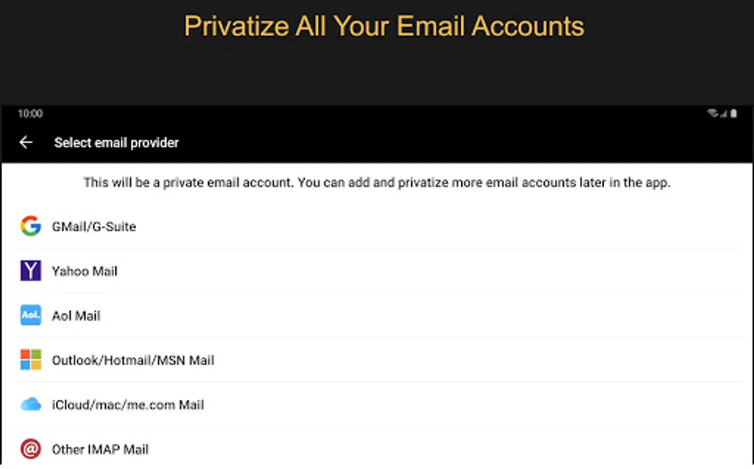Click the purple Yahoo Y icon

point(31,271)
